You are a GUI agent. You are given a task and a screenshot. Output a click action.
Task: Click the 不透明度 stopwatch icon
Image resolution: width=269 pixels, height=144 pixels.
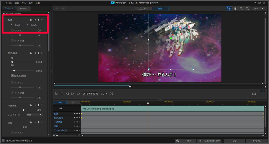(31, 105)
